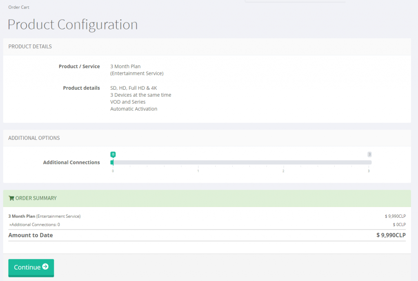Screen dimensions: 418x281
Task: Click '3 Devices at the same time' text
Action: (141, 95)
